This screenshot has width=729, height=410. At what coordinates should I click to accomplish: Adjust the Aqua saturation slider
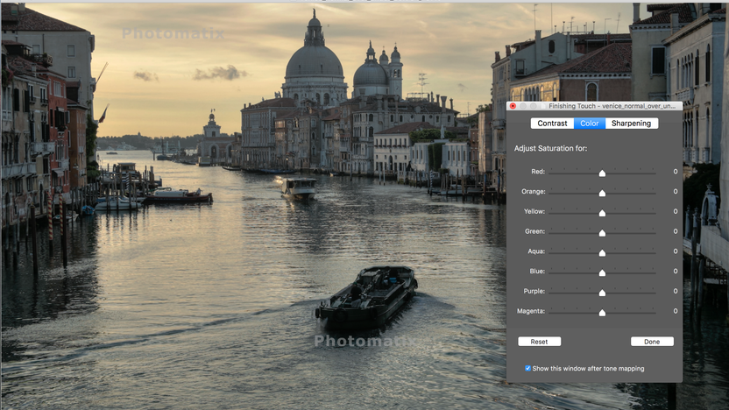click(x=602, y=253)
